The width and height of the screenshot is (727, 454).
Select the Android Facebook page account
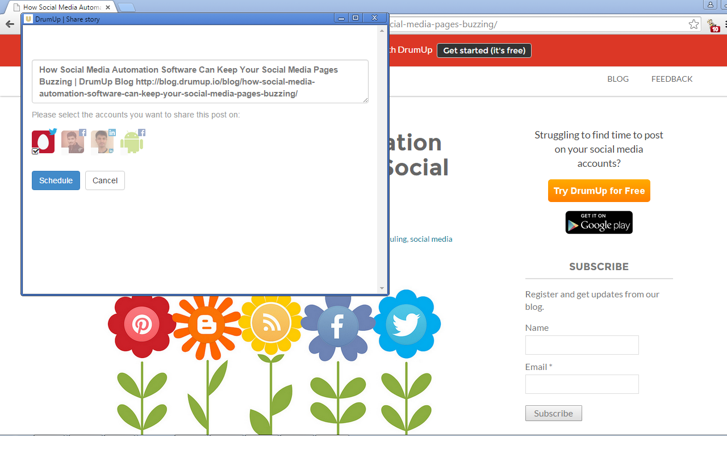tap(132, 141)
